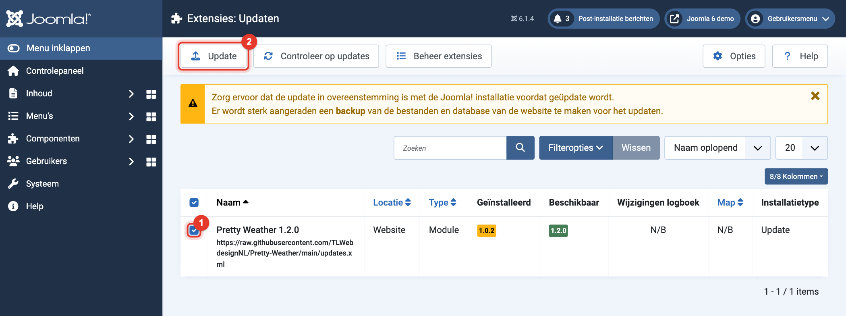Image resolution: width=846 pixels, height=316 pixels.
Task: Open the Filteropties dropdown
Action: pyautogui.click(x=576, y=148)
